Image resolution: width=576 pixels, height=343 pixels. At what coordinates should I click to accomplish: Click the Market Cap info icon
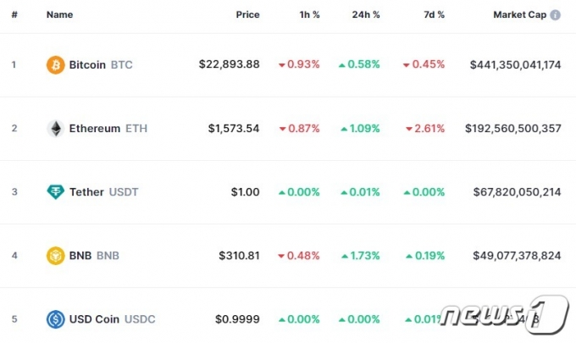(x=555, y=15)
